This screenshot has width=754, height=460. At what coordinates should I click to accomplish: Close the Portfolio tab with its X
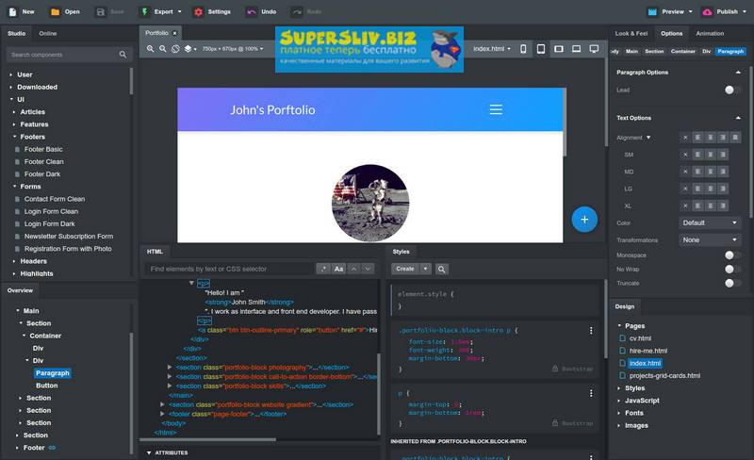[174, 33]
